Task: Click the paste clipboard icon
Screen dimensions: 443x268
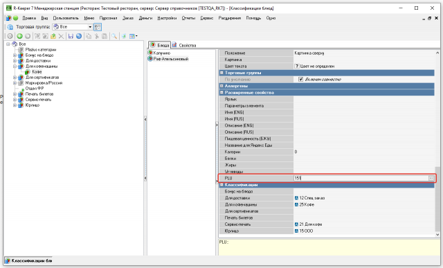Action: [105, 36]
